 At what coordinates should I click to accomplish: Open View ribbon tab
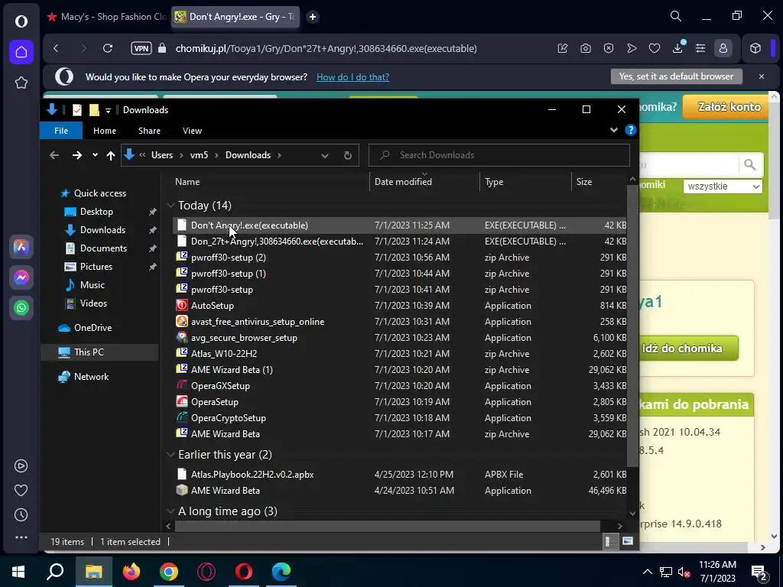192,131
